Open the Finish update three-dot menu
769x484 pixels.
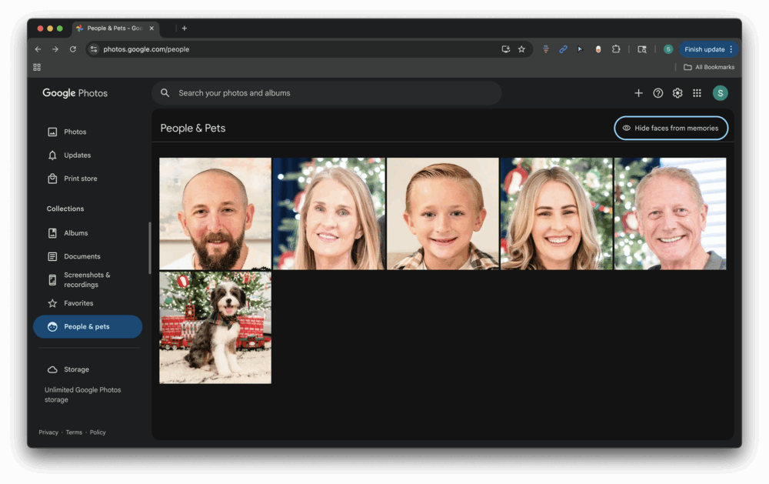pyautogui.click(x=731, y=49)
